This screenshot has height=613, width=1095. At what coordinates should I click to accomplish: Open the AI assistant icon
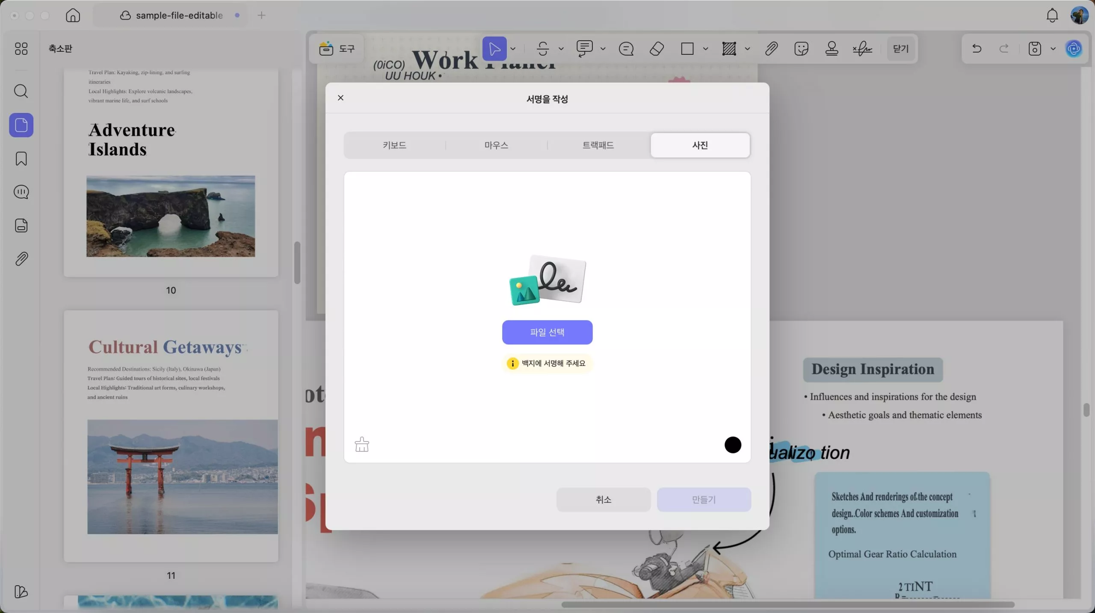[1074, 49]
